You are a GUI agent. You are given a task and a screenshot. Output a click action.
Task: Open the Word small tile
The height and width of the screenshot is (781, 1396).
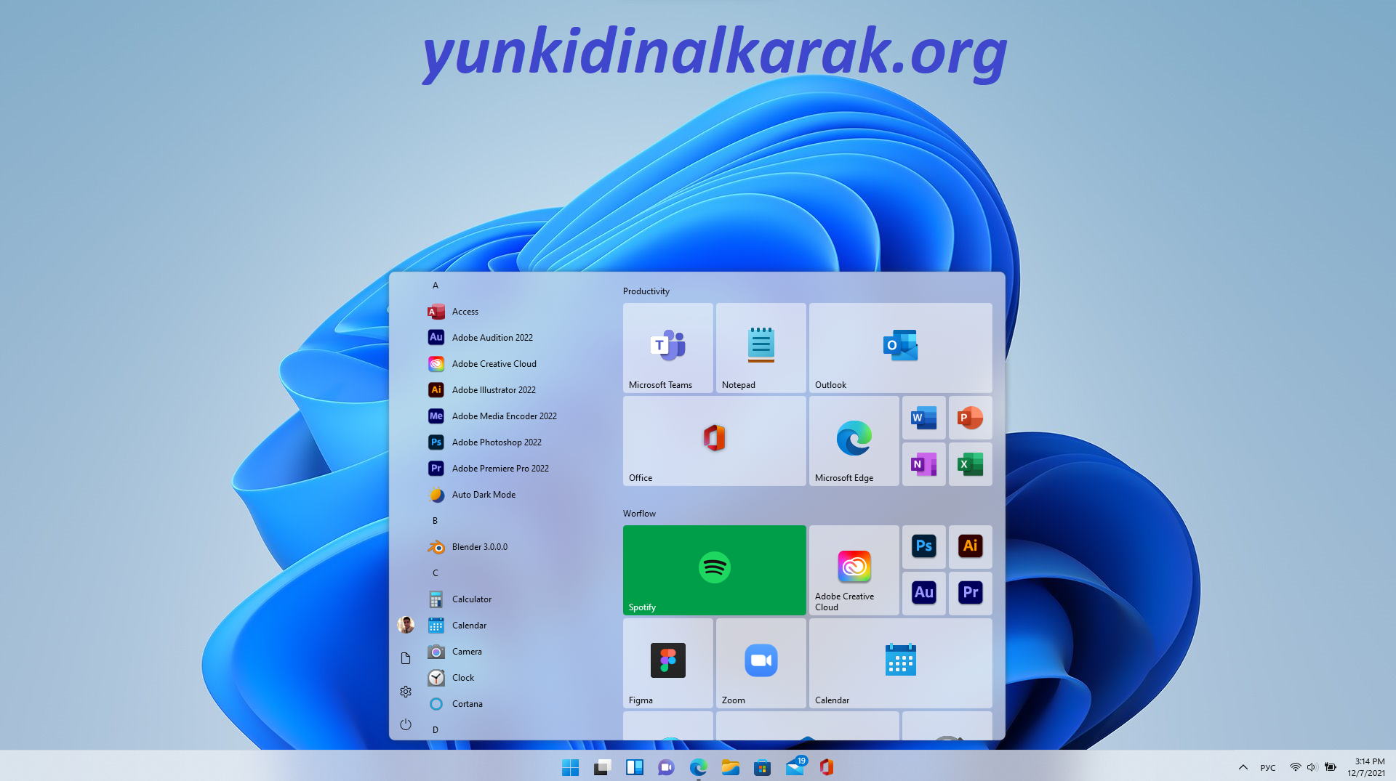pos(923,418)
